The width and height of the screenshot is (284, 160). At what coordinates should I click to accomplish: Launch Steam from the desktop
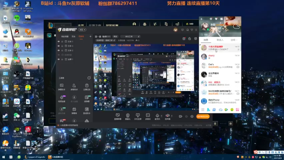[x=5, y=117]
